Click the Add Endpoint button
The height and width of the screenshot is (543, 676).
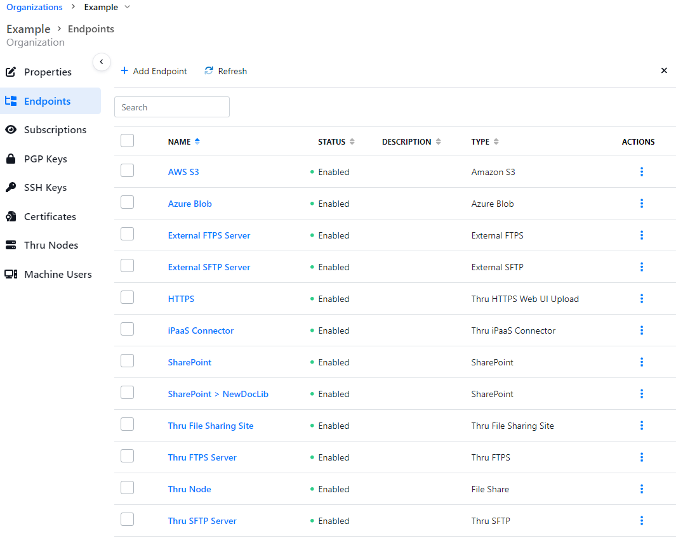click(154, 71)
